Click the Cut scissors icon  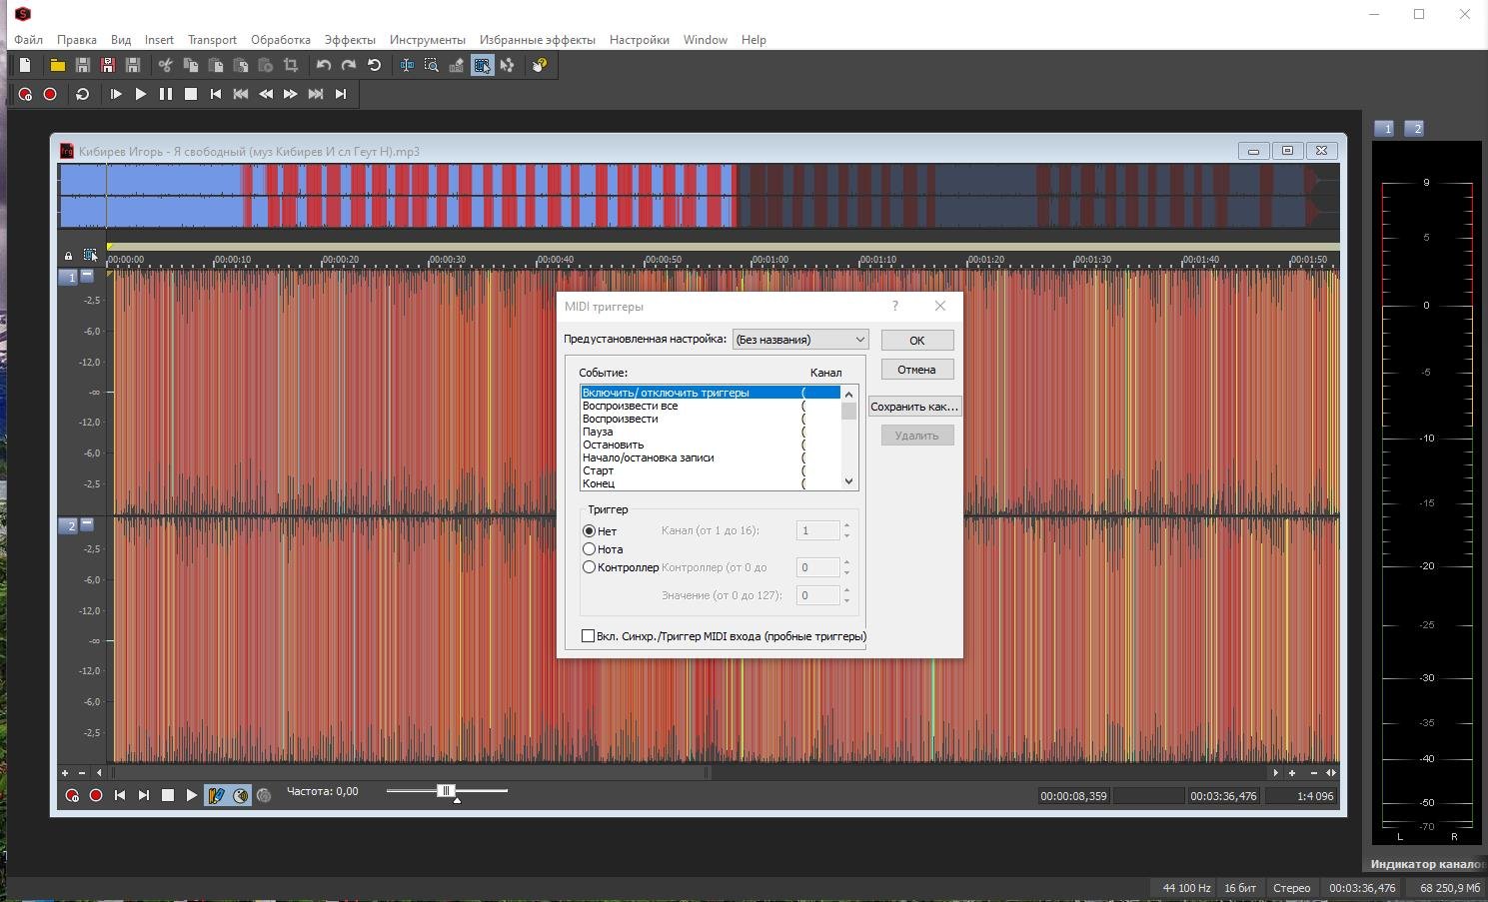(165, 65)
